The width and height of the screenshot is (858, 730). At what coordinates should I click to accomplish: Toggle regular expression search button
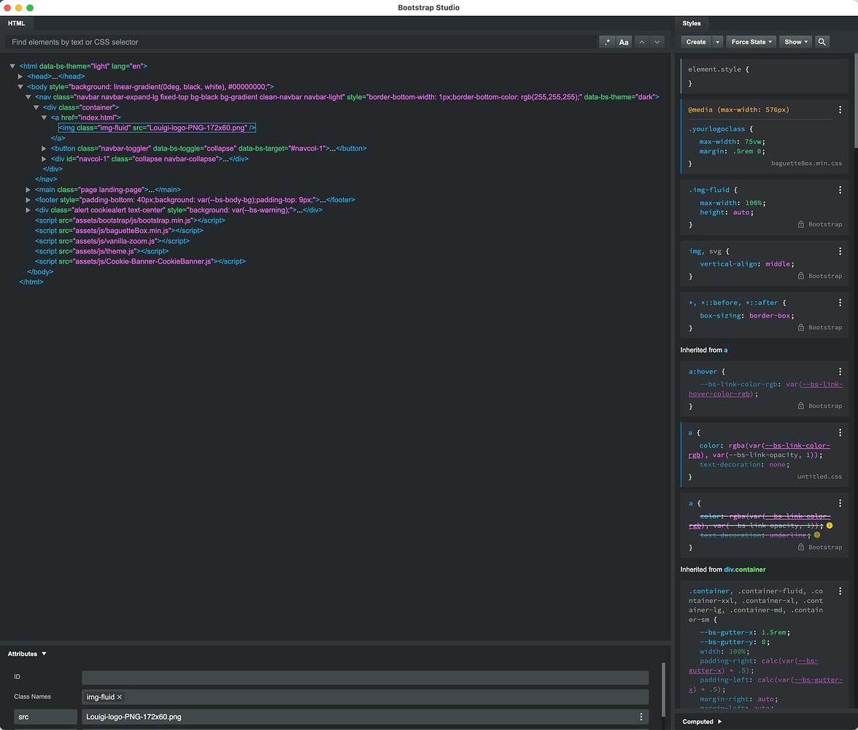pyautogui.click(x=607, y=42)
